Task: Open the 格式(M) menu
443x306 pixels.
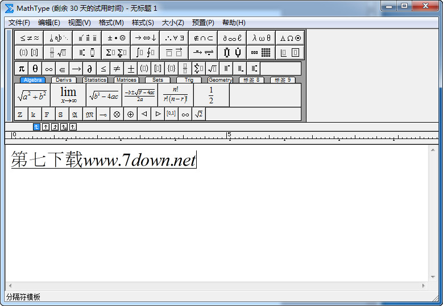Action: [111, 23]
